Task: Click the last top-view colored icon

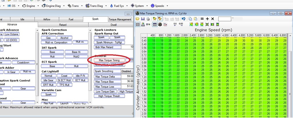Action: click(217, 24)
